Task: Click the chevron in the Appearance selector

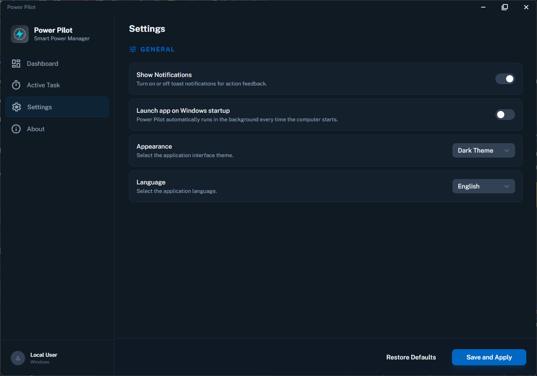Action: (x=507, y=150)
